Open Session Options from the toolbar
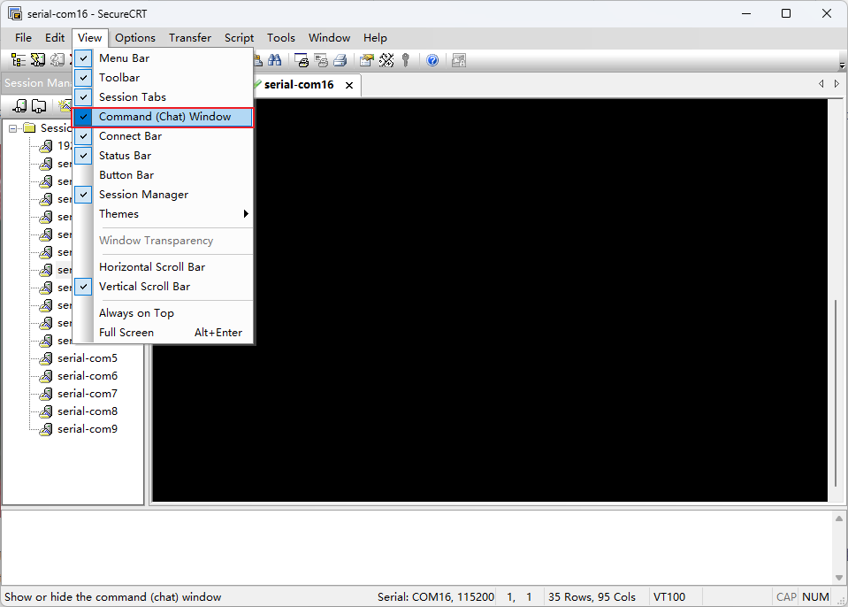The height and width of the screenshot is (607, 848). pos(367,60)
